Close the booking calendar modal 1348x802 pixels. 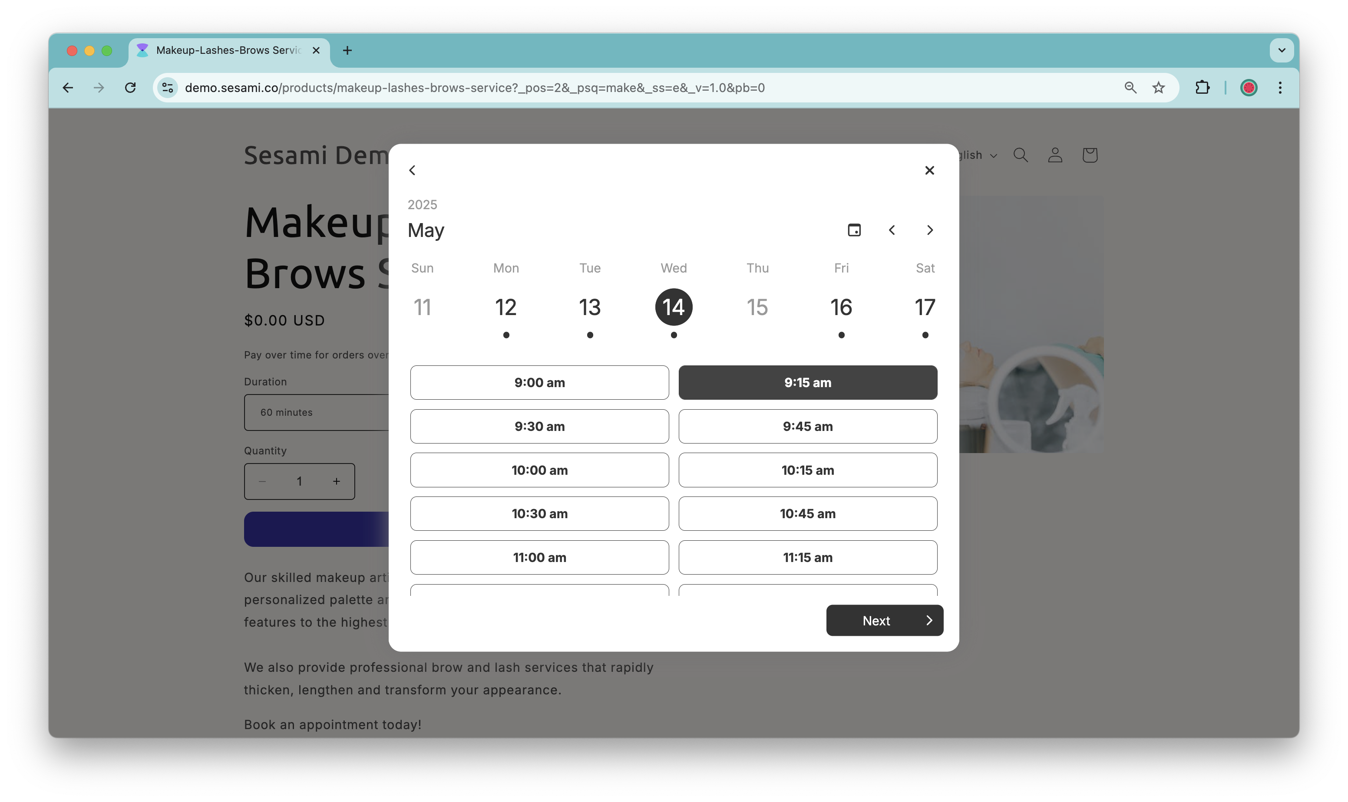click(929, 170)
